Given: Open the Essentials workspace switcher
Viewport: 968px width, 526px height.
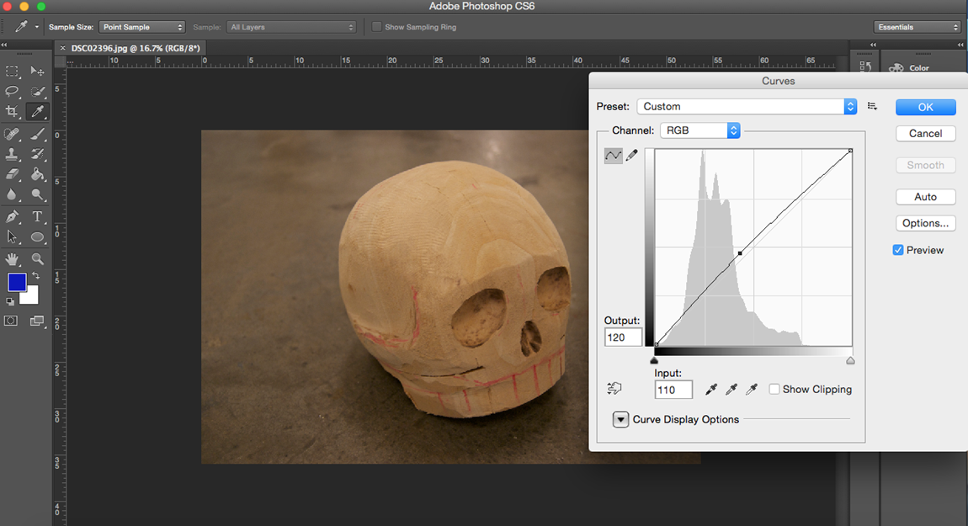Looking at the screenshot, I should pyautogui.click(x=917, y=26).
